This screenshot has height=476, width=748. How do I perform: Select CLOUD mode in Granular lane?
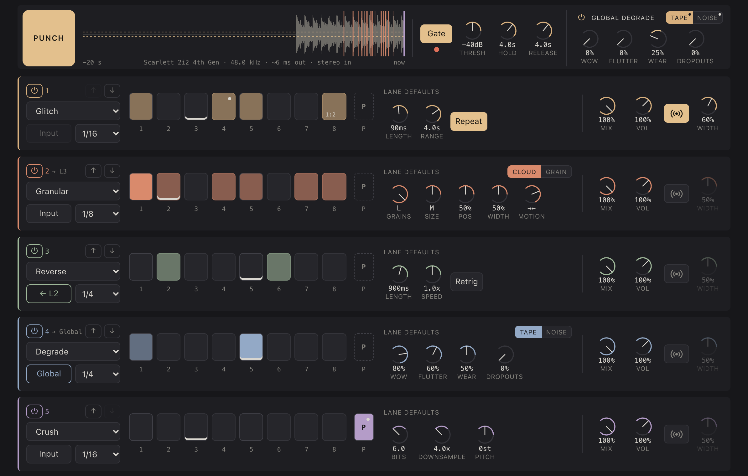point(524,172)
